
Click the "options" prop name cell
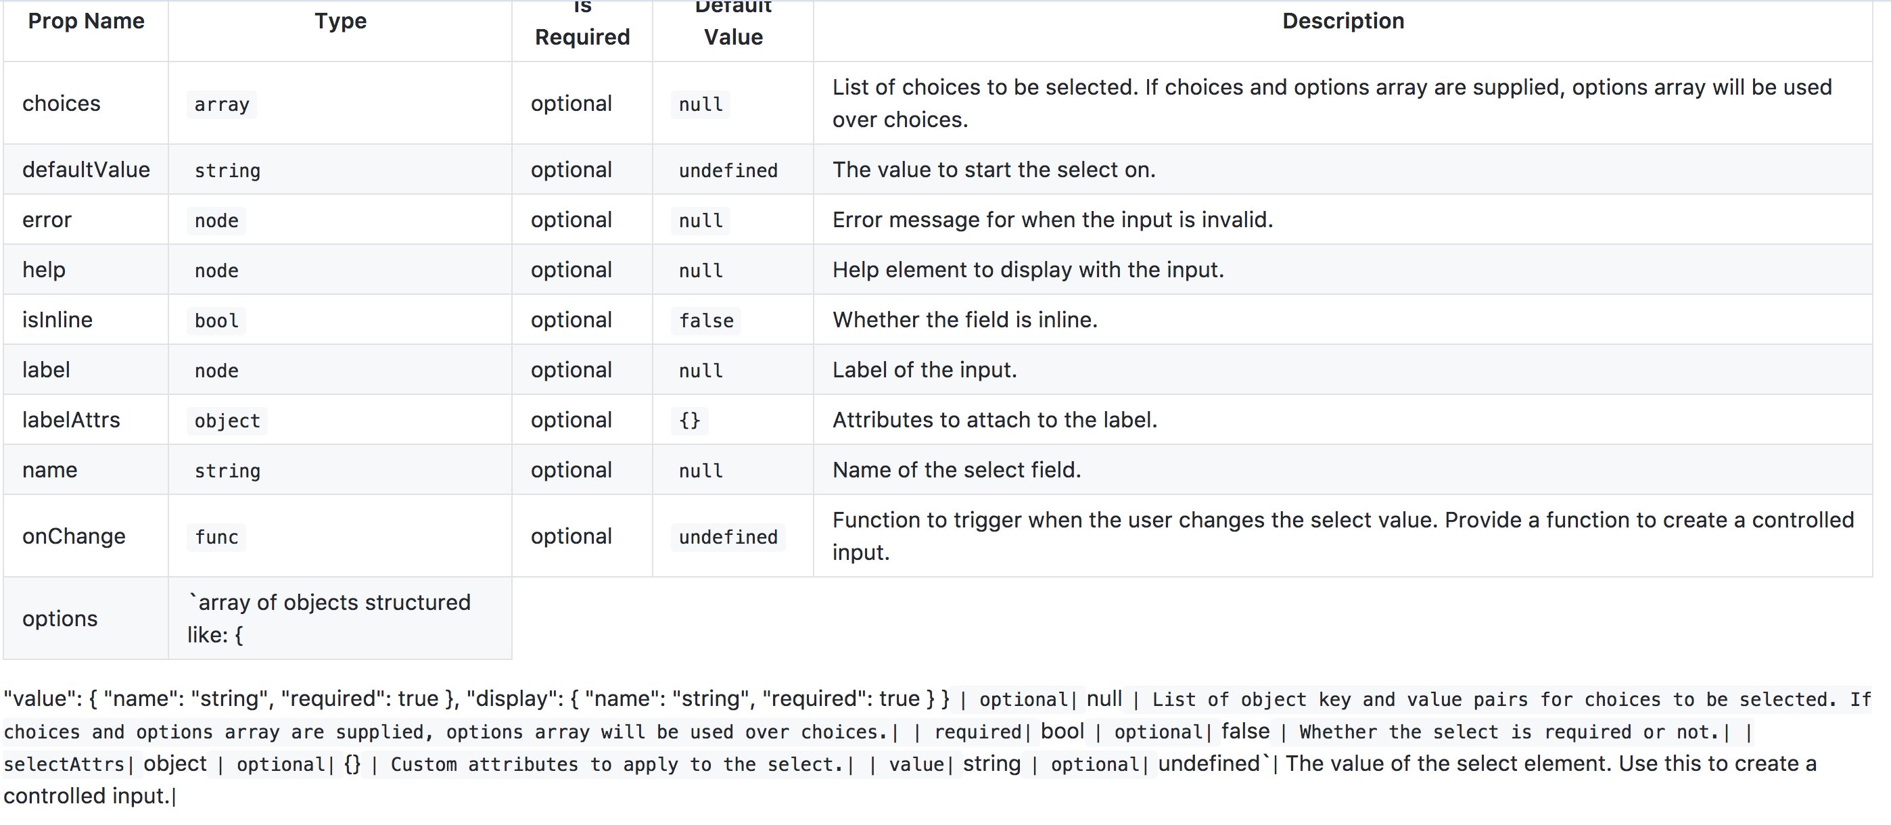[x=60, y=618]
